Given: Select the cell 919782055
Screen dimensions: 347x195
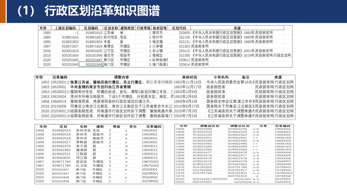Looking at the screenshot, I should coord(202,167).
